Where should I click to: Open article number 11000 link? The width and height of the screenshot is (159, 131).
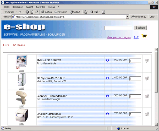[x=22, y=70]
